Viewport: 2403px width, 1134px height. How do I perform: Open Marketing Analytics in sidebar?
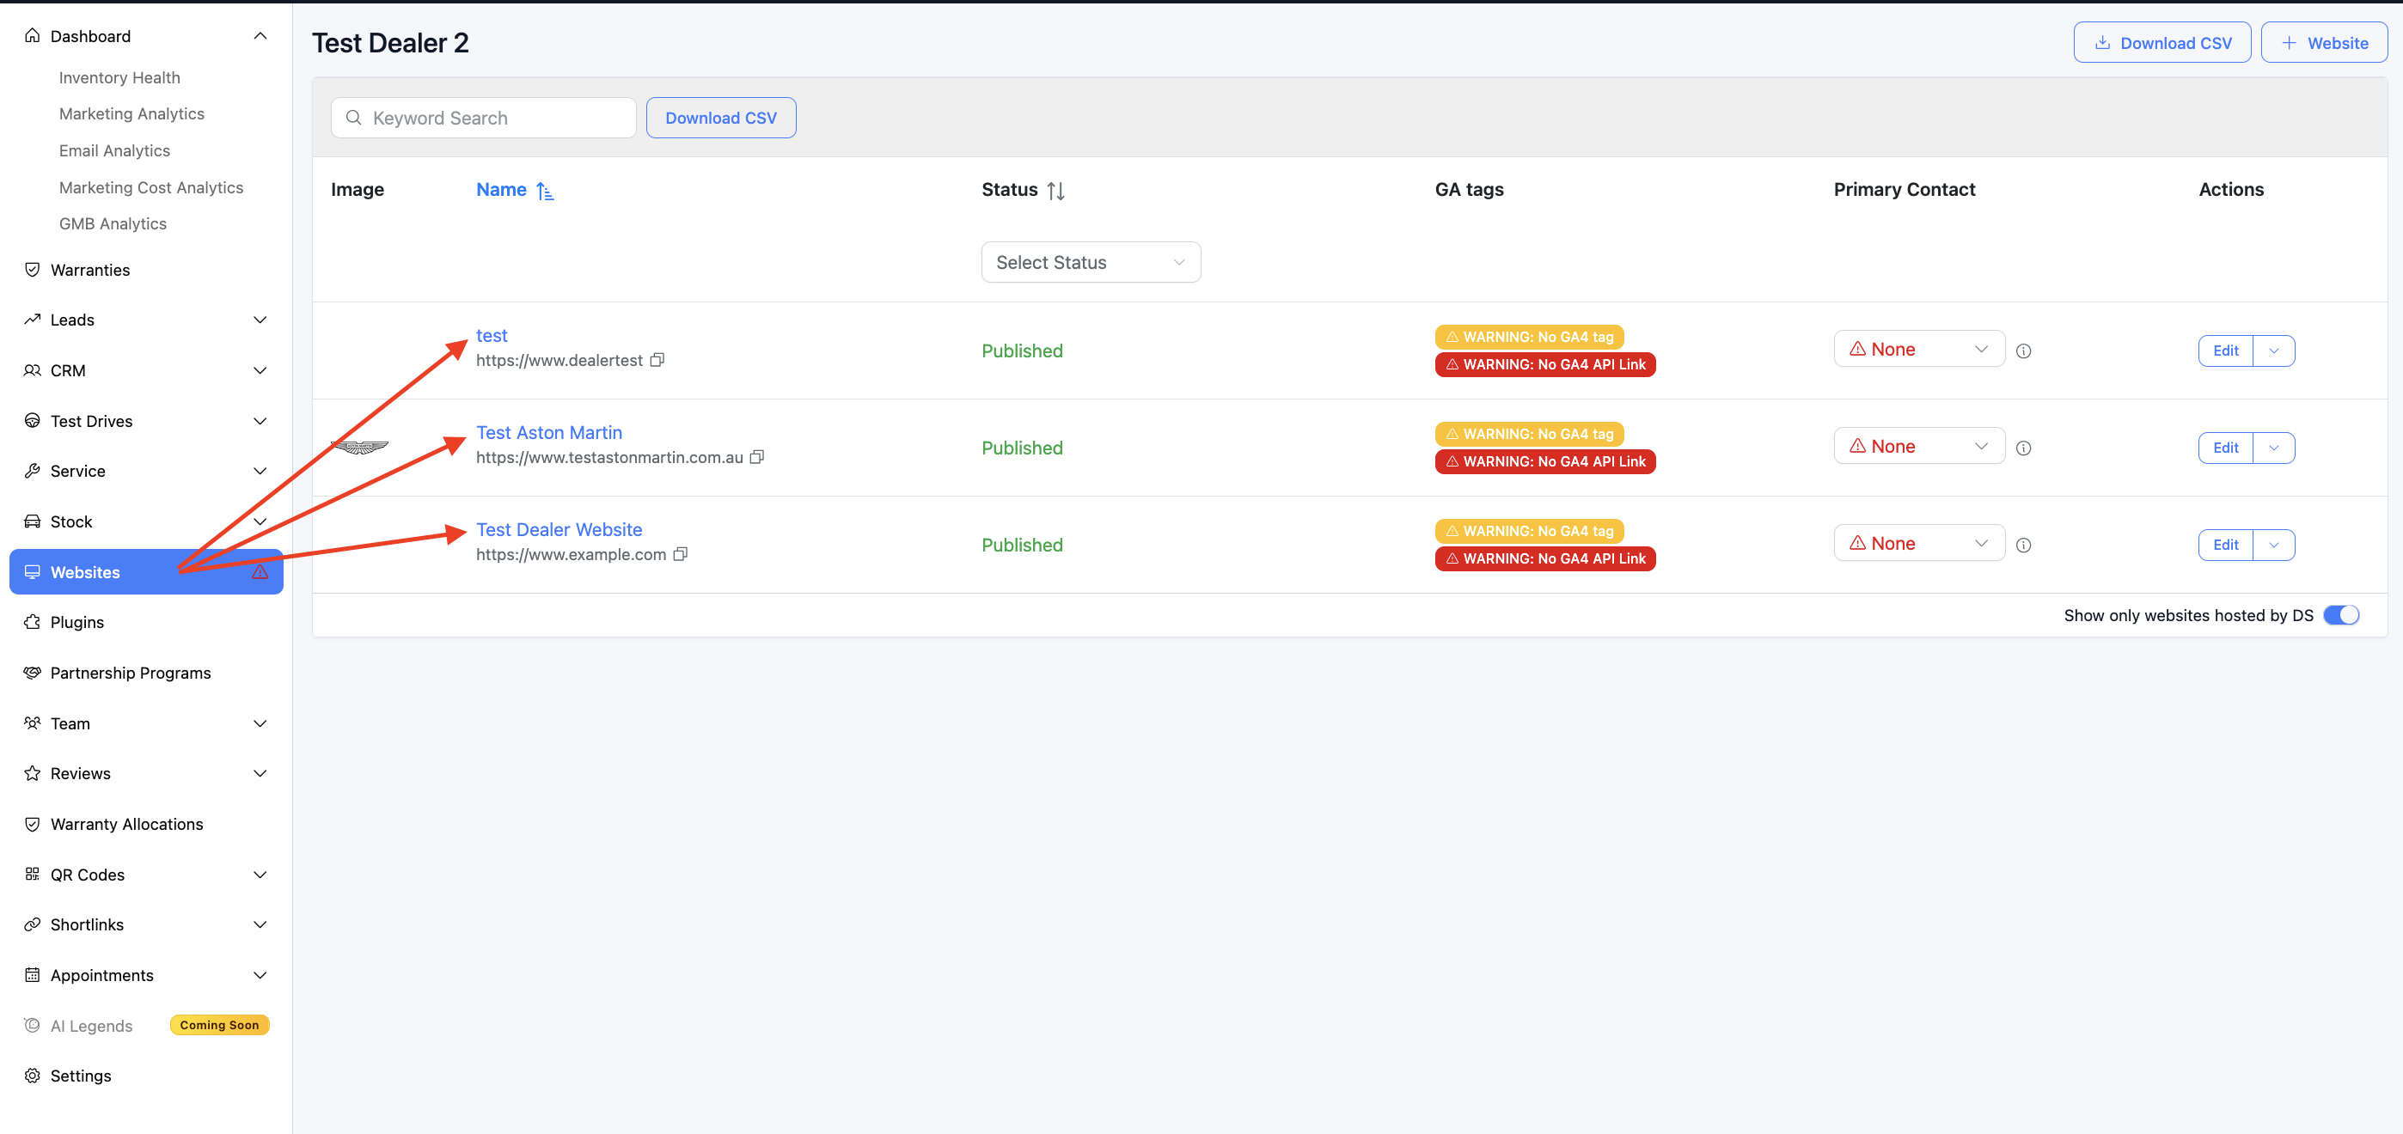(x=131, y=113)
